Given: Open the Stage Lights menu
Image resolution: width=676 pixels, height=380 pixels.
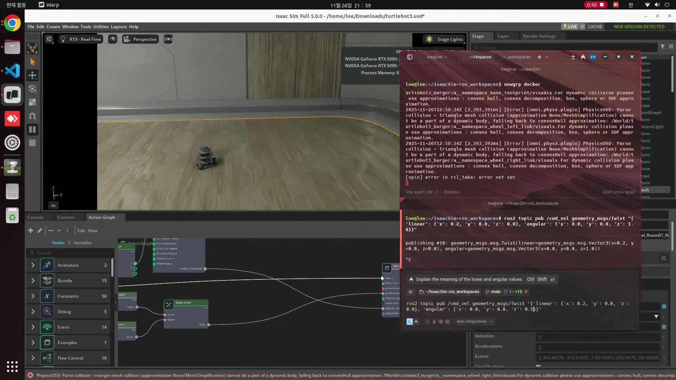Looking at the screenshot, I should (x=445, y=39).
